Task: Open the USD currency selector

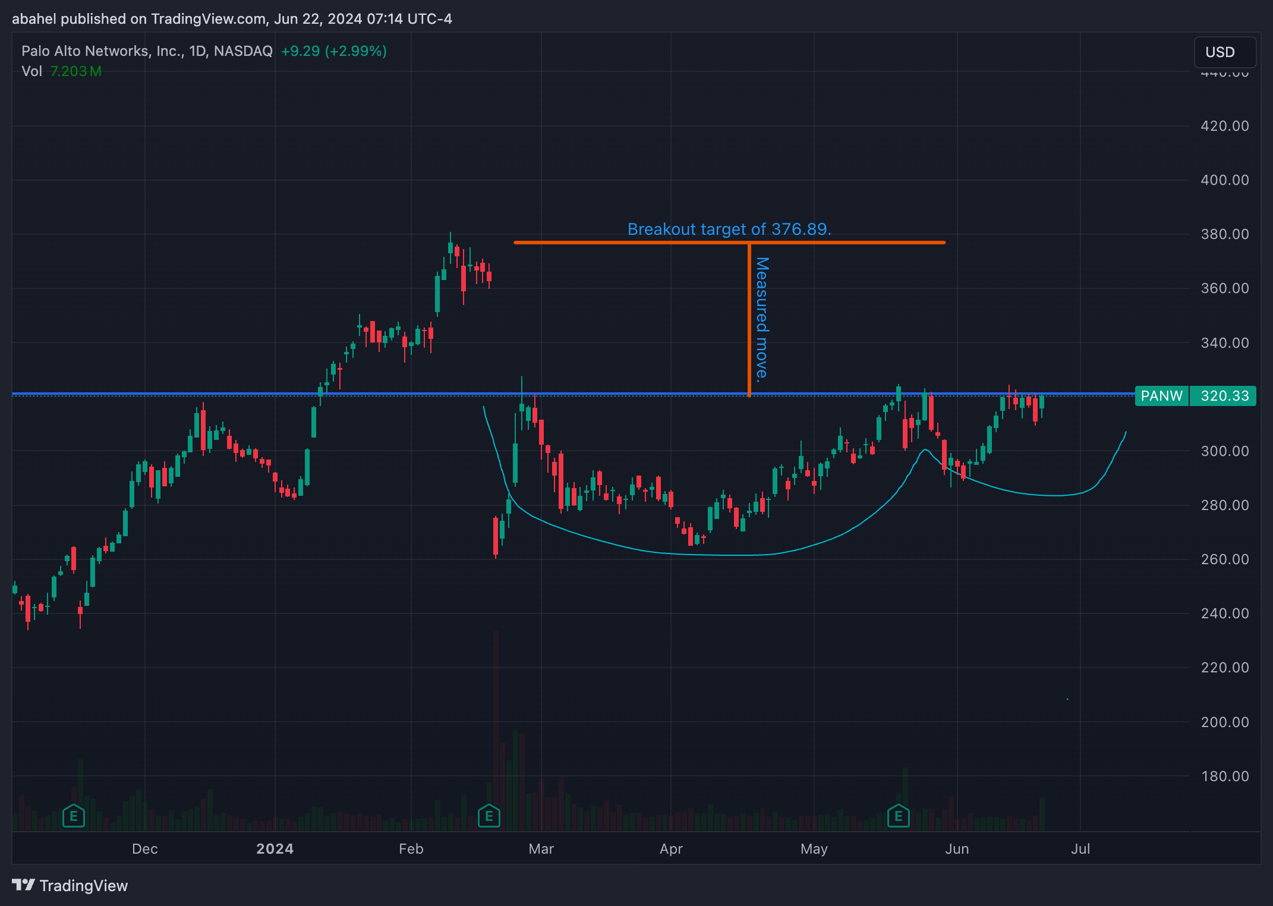Action: (1225, 52)
